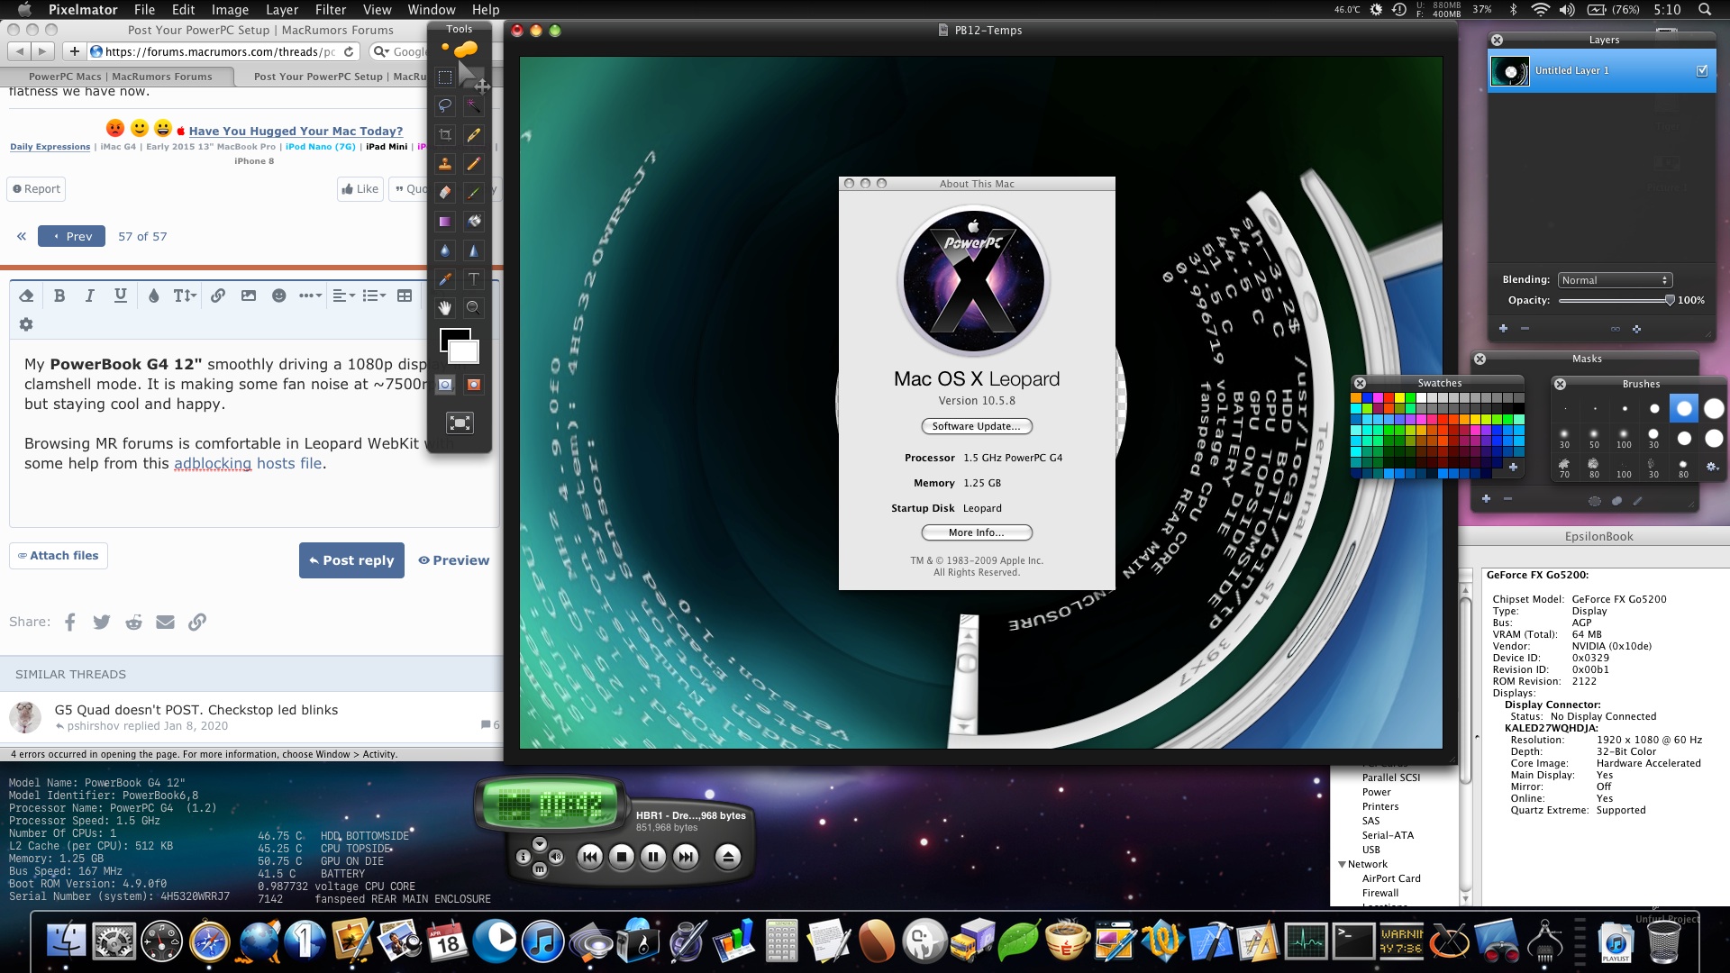Click the Post reply button
This screenshot has width=1730, height=973.
tap(351, 560)
